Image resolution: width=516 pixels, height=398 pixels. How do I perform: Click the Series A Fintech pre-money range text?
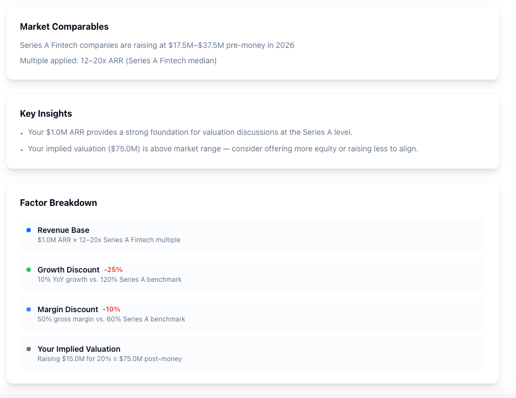[157, 45]
